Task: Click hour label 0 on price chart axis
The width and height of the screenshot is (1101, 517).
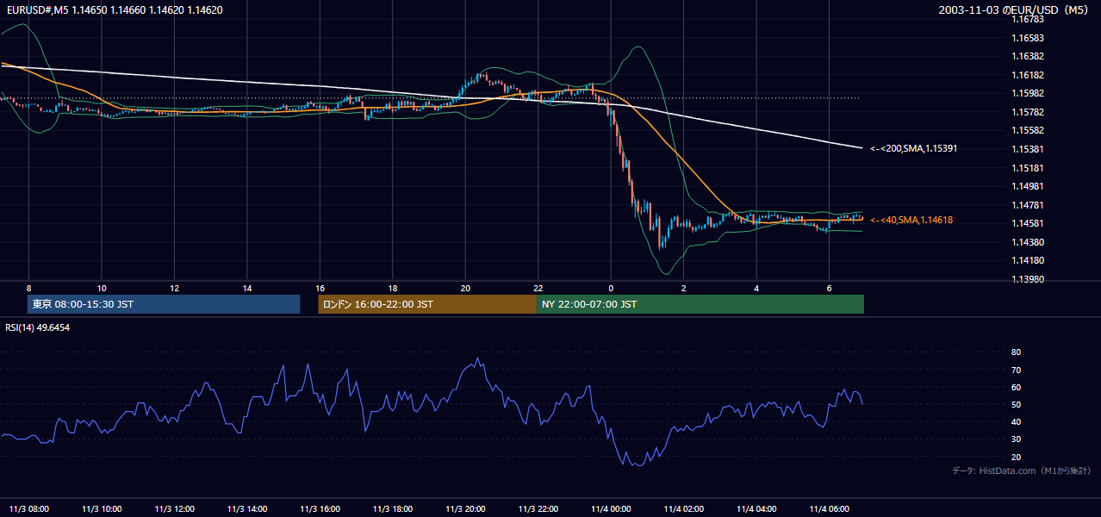Action: pos(612,288)
